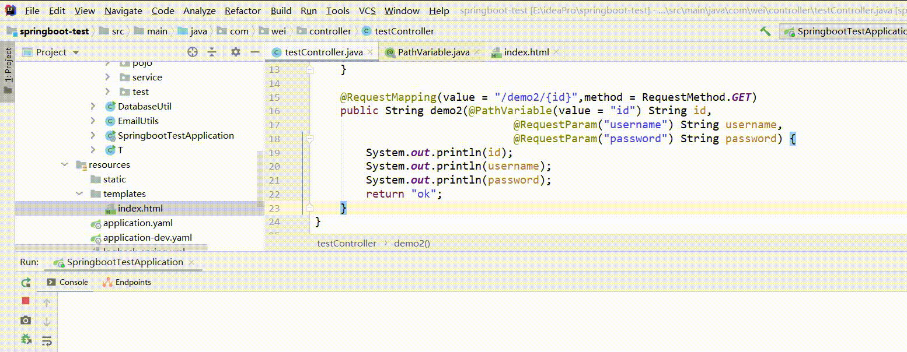Open the File menu
907x352 pixels.
pyautogui.click(x=33, y=10)
